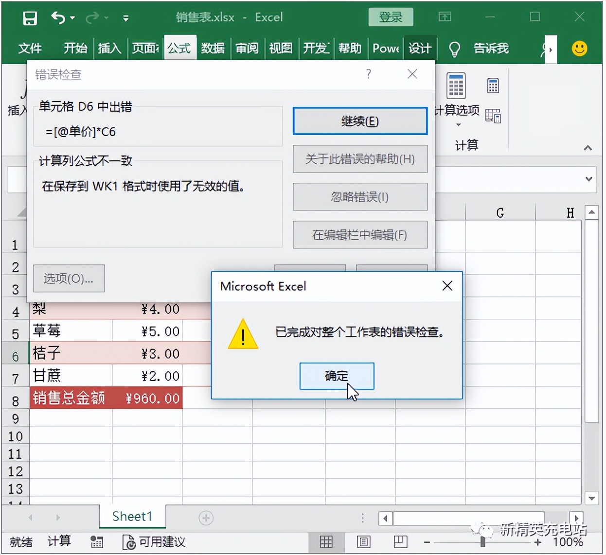The width and height of the screenshot is (606, 555).
Task: Click the 计算工作表 icon in 计算 group
Action: [x=493, y=116]
